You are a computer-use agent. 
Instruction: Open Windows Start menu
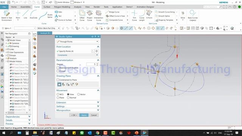click(3, 133)
